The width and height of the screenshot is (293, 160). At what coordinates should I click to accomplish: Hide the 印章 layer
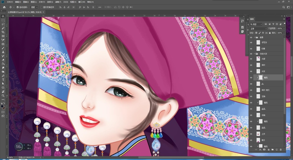(x=251, y=49)
